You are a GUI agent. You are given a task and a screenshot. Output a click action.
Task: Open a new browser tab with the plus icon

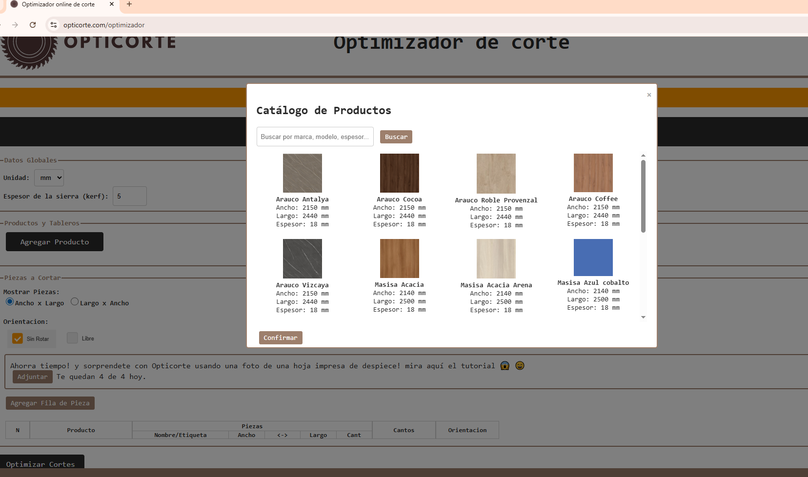point(129,5)
